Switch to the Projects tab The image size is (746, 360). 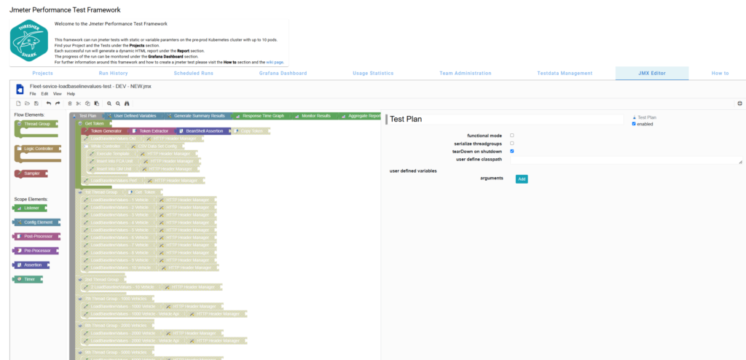click(42, 74)
